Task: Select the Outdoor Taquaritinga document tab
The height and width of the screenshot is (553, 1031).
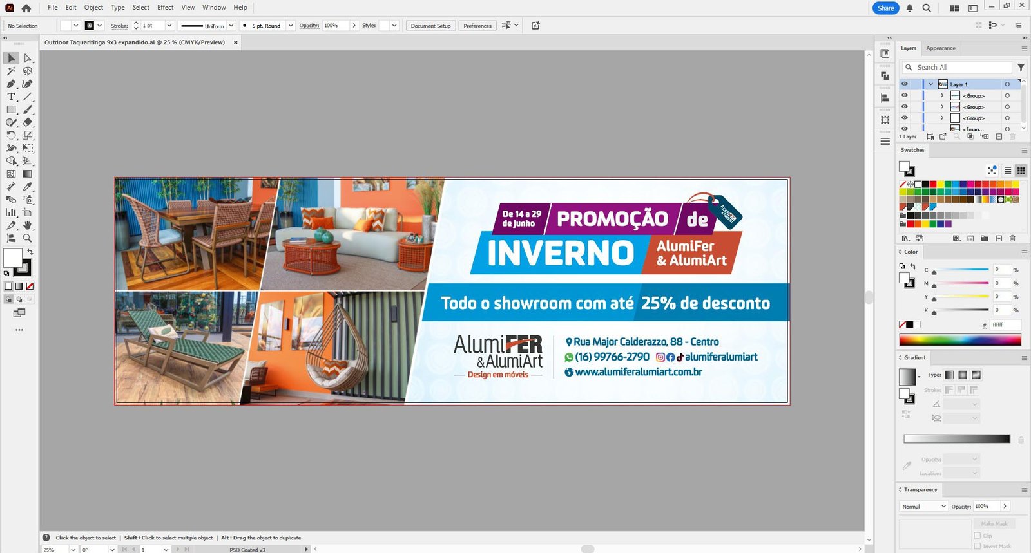Action: point(135,42)
